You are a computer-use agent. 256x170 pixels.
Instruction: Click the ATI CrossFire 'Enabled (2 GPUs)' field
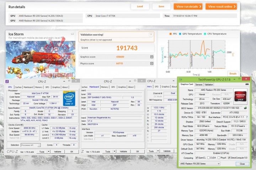221,153
